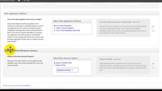162x91 pixels.
Task: Open the WordPress link in footer
Action: point(26,85)
